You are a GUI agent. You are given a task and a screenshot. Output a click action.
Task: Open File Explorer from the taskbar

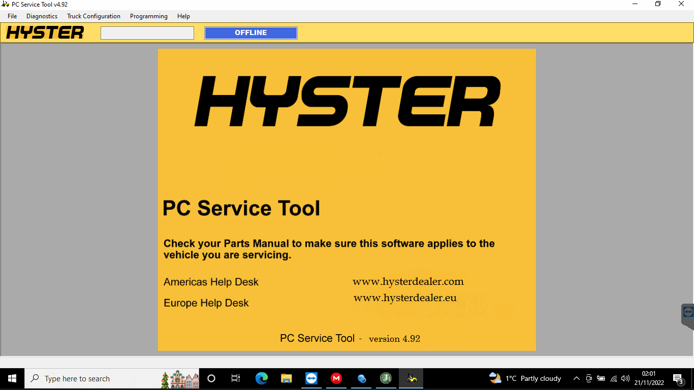tap(287, 378)
